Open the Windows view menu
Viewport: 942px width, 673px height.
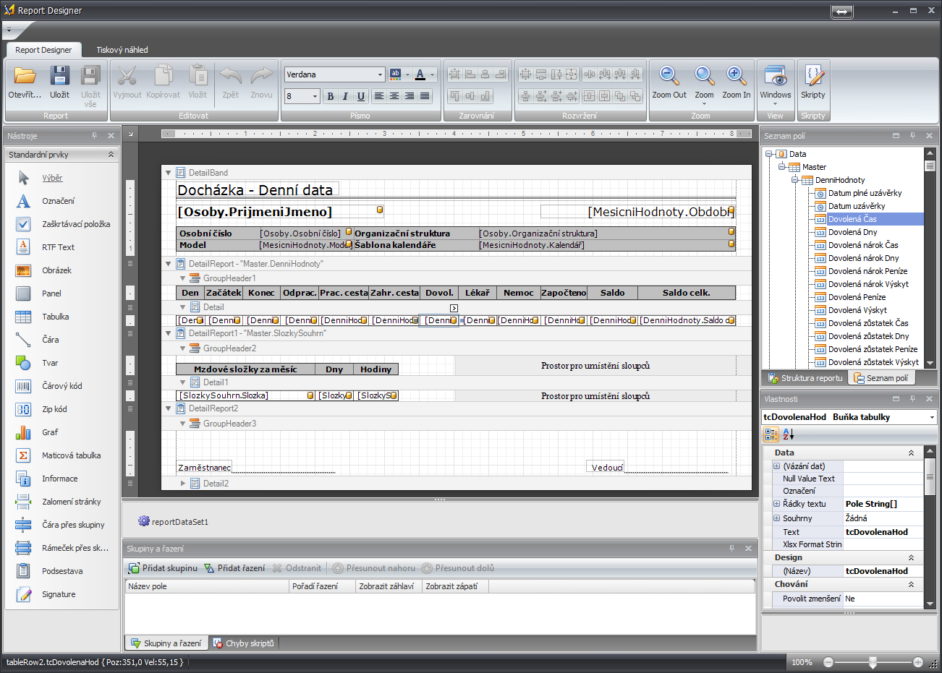tap(776, 85)
